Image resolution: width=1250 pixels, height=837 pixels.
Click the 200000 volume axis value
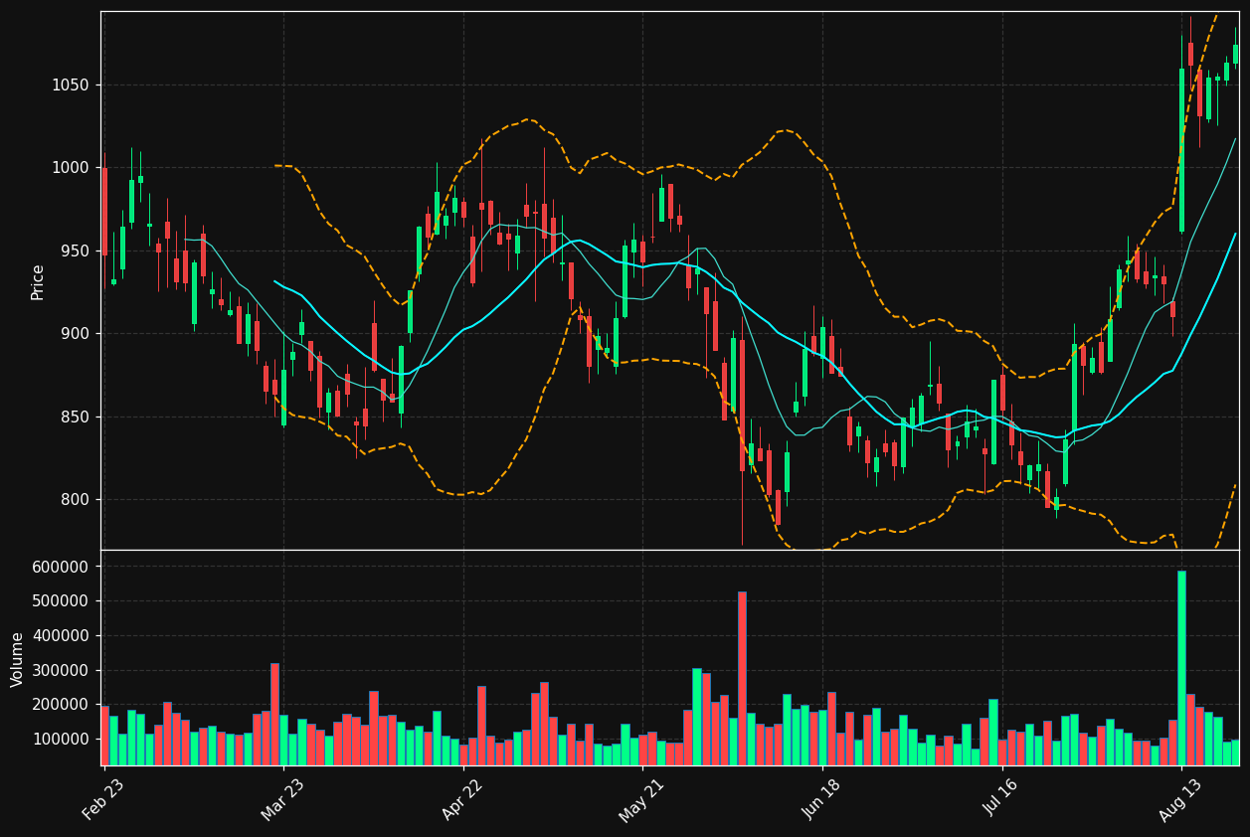[62, 705]
